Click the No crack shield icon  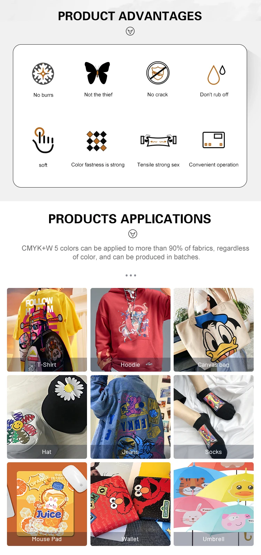click(x=158, y=73)
